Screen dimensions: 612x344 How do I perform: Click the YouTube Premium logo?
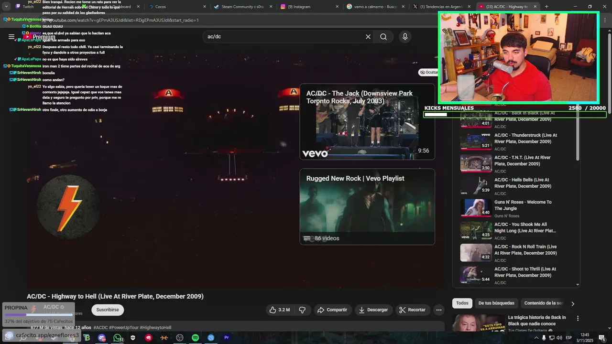coord(40,37)
